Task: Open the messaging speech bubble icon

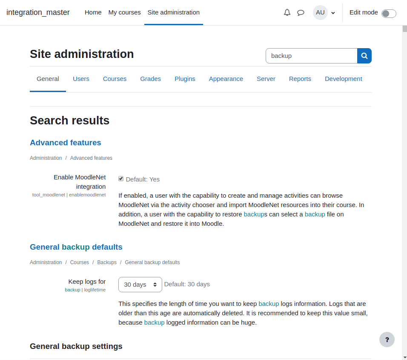Action: (x=301, y=12)
